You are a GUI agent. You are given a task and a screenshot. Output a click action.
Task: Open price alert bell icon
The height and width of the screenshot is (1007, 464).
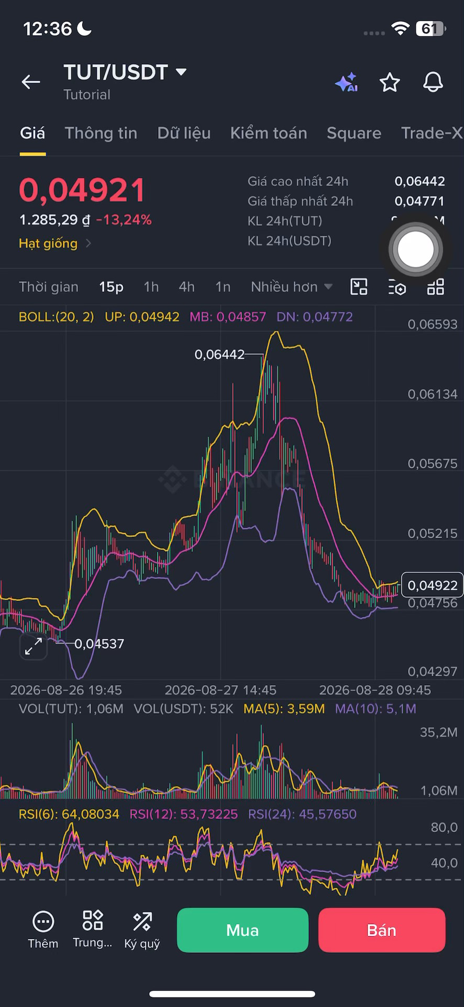(433, 82)
